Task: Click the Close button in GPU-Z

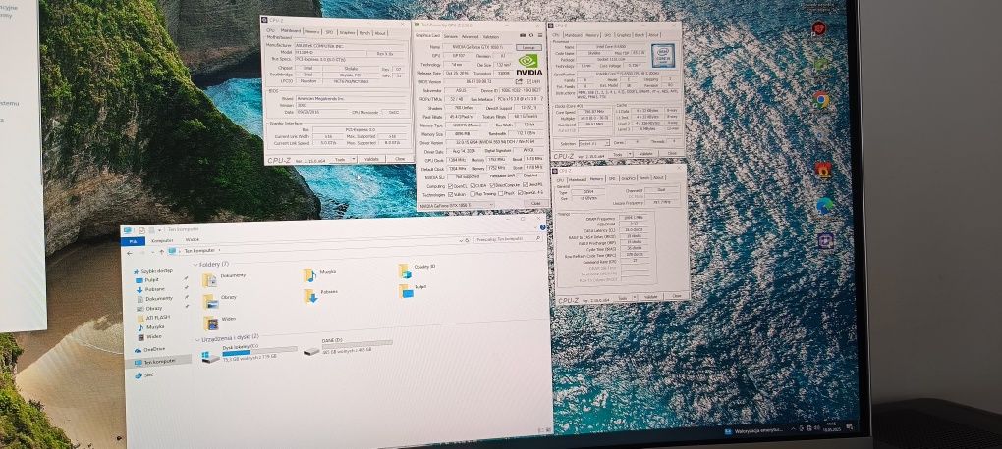Action: point(536,203)
